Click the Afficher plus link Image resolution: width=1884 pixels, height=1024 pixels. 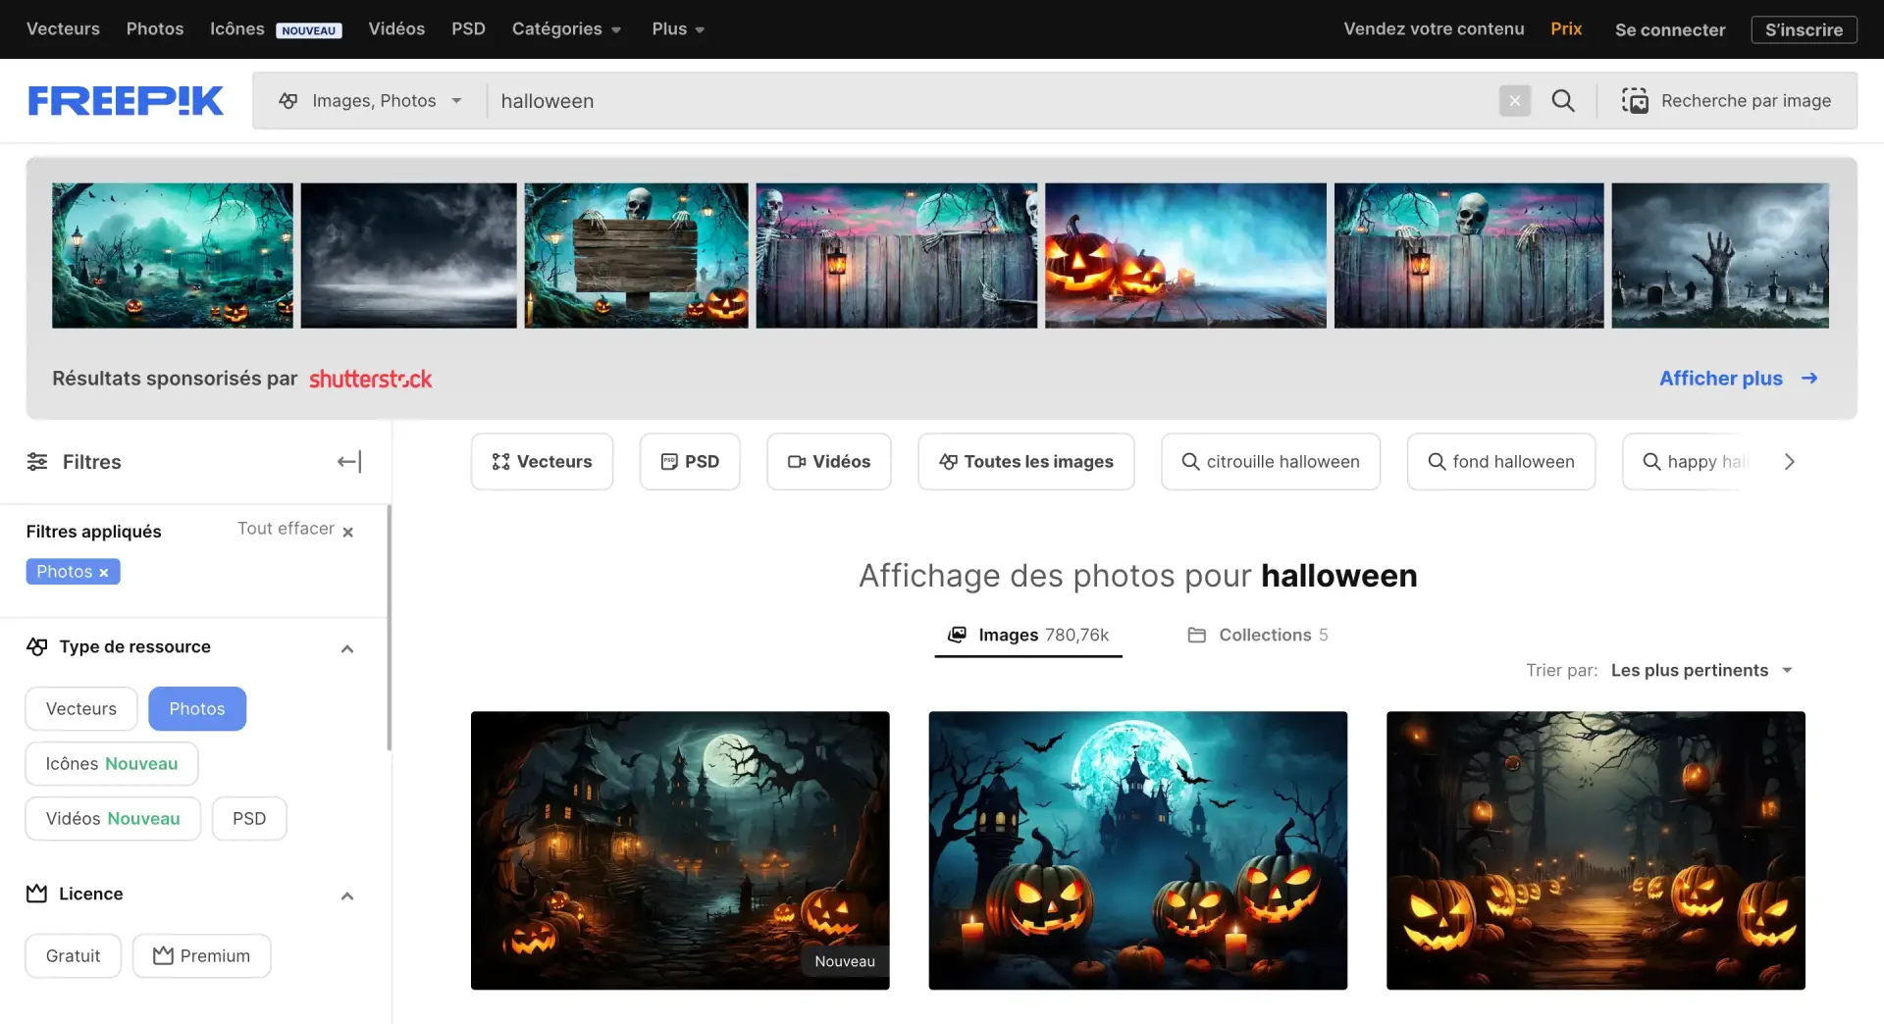[1721, 379]
